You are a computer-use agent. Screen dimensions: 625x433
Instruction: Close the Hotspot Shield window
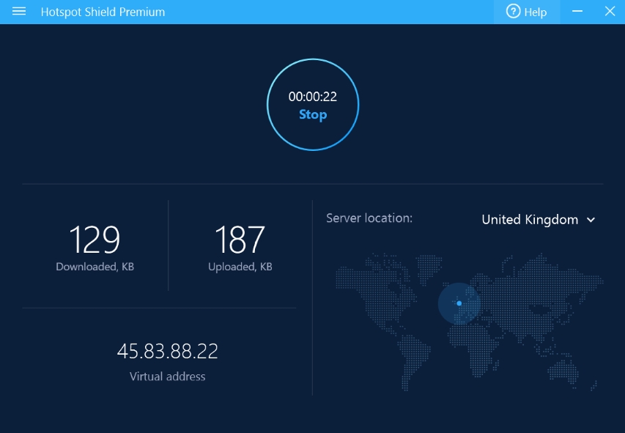610,11
